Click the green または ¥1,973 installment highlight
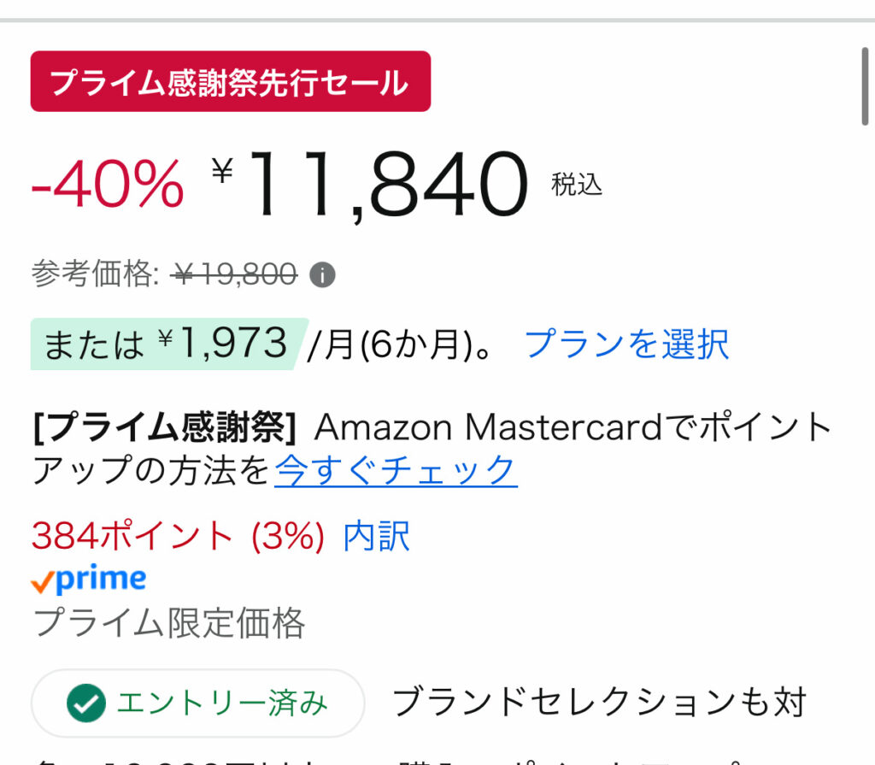 pyautogui.click(x=165, y=344)
